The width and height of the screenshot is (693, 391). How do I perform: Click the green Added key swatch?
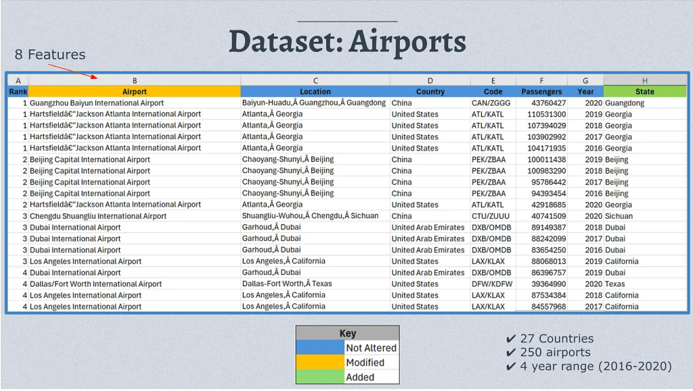pyautogui.click(x=320, y=377)
